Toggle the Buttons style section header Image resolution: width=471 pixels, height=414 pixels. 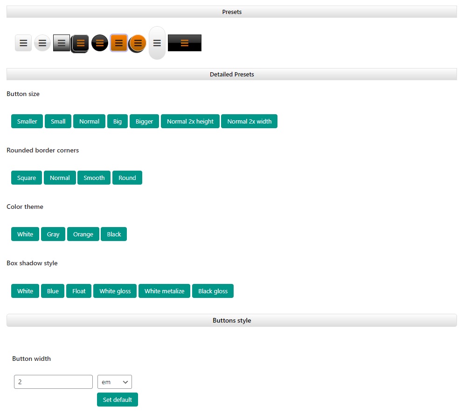coord(232,320)
